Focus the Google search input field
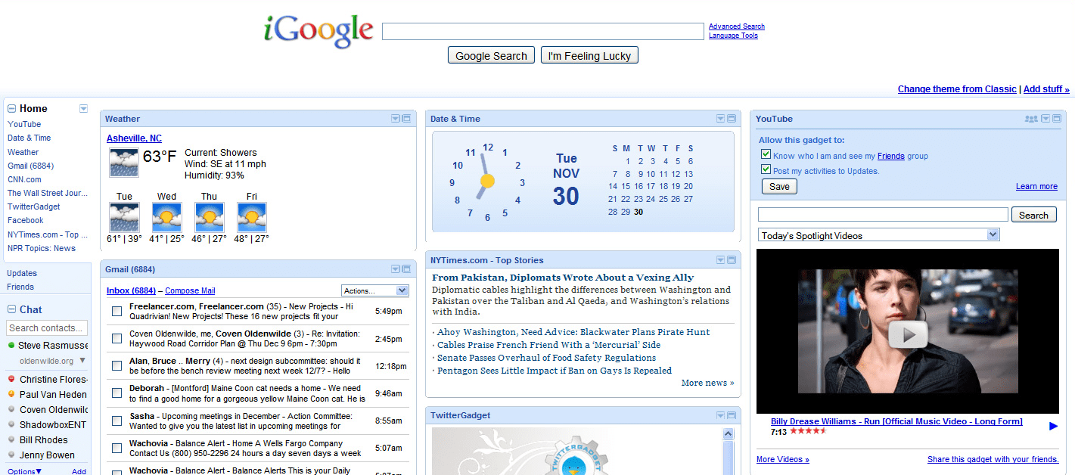Image resolution: width=1075 pixels, height=475 pixels. coord(543,31)
